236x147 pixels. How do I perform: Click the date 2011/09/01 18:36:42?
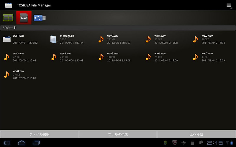coord(25,43)
